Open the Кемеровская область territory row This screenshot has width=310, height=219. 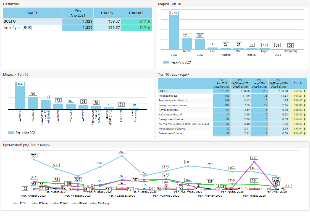click(x=172, y=105)
